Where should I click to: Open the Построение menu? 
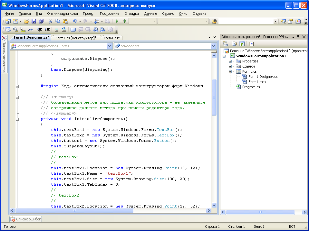(x=110, y=14)
